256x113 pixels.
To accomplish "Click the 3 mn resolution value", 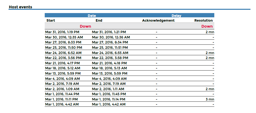I will [210, 99].
